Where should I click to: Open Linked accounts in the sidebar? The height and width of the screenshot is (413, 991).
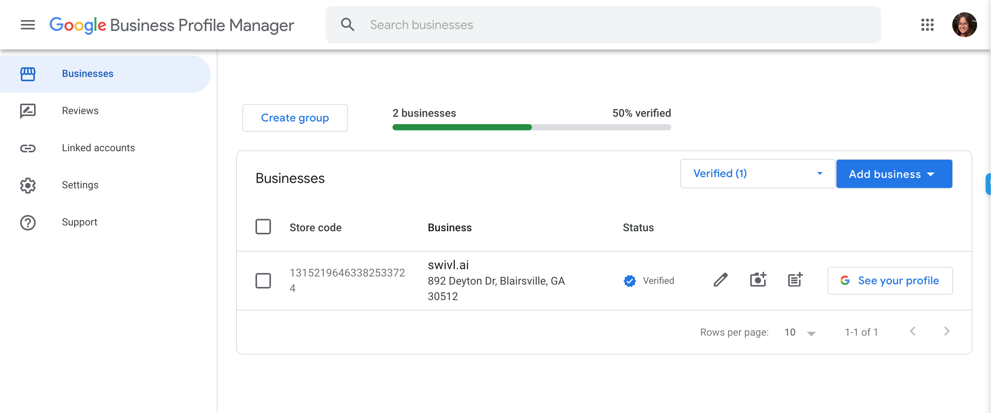tap(98, 148)
